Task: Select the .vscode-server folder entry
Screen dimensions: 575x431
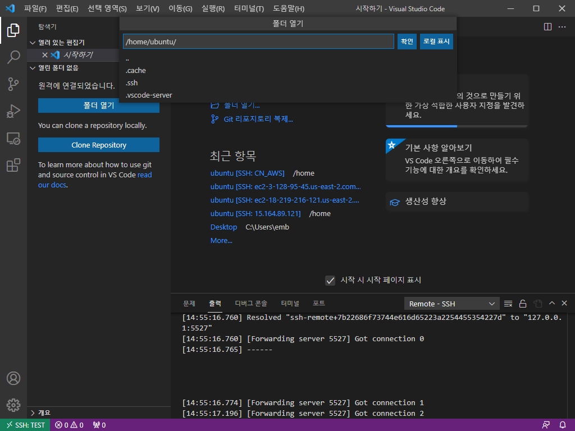Action: [288, 95]
